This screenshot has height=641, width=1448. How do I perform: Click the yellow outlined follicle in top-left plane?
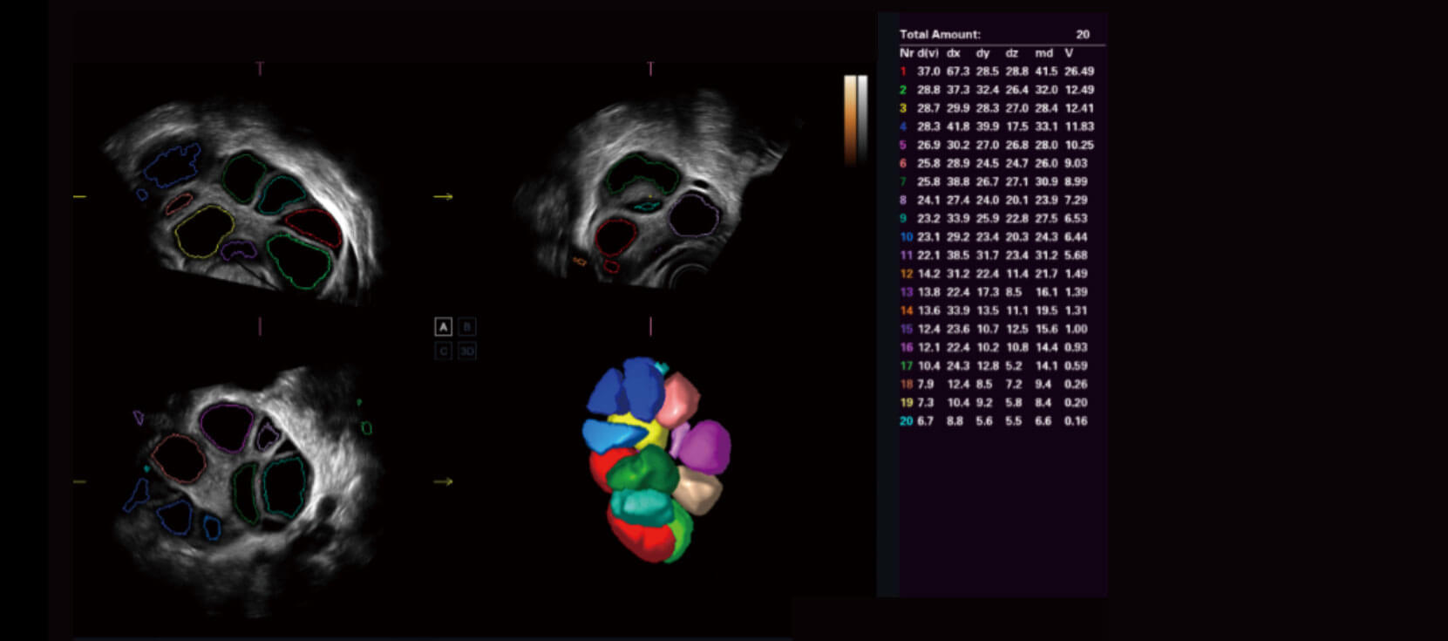pyautogui.click(x=203, y=232)
